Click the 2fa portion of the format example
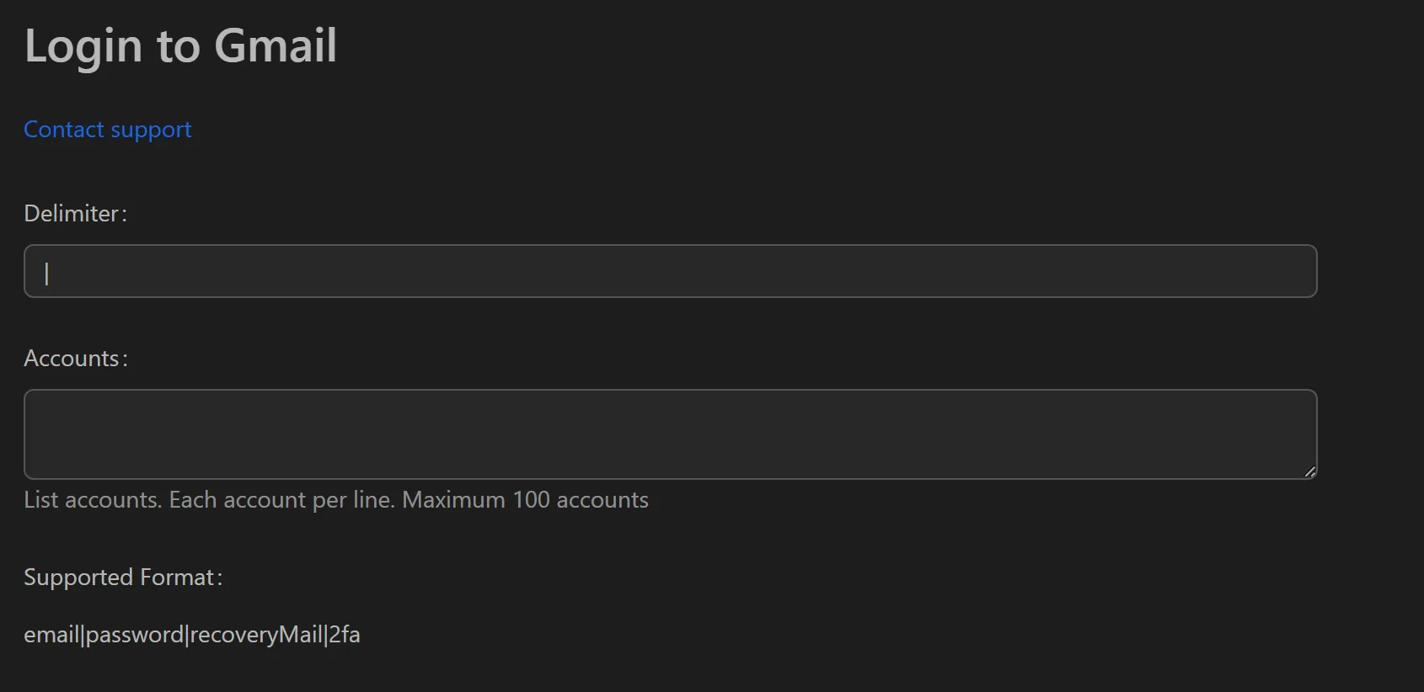This screenshot has width=1424, height=692. [x=345, y=635]
